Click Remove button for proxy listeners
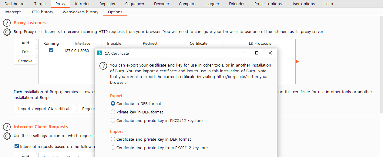This screenshot has height=157, width=383. coord(25,61)
